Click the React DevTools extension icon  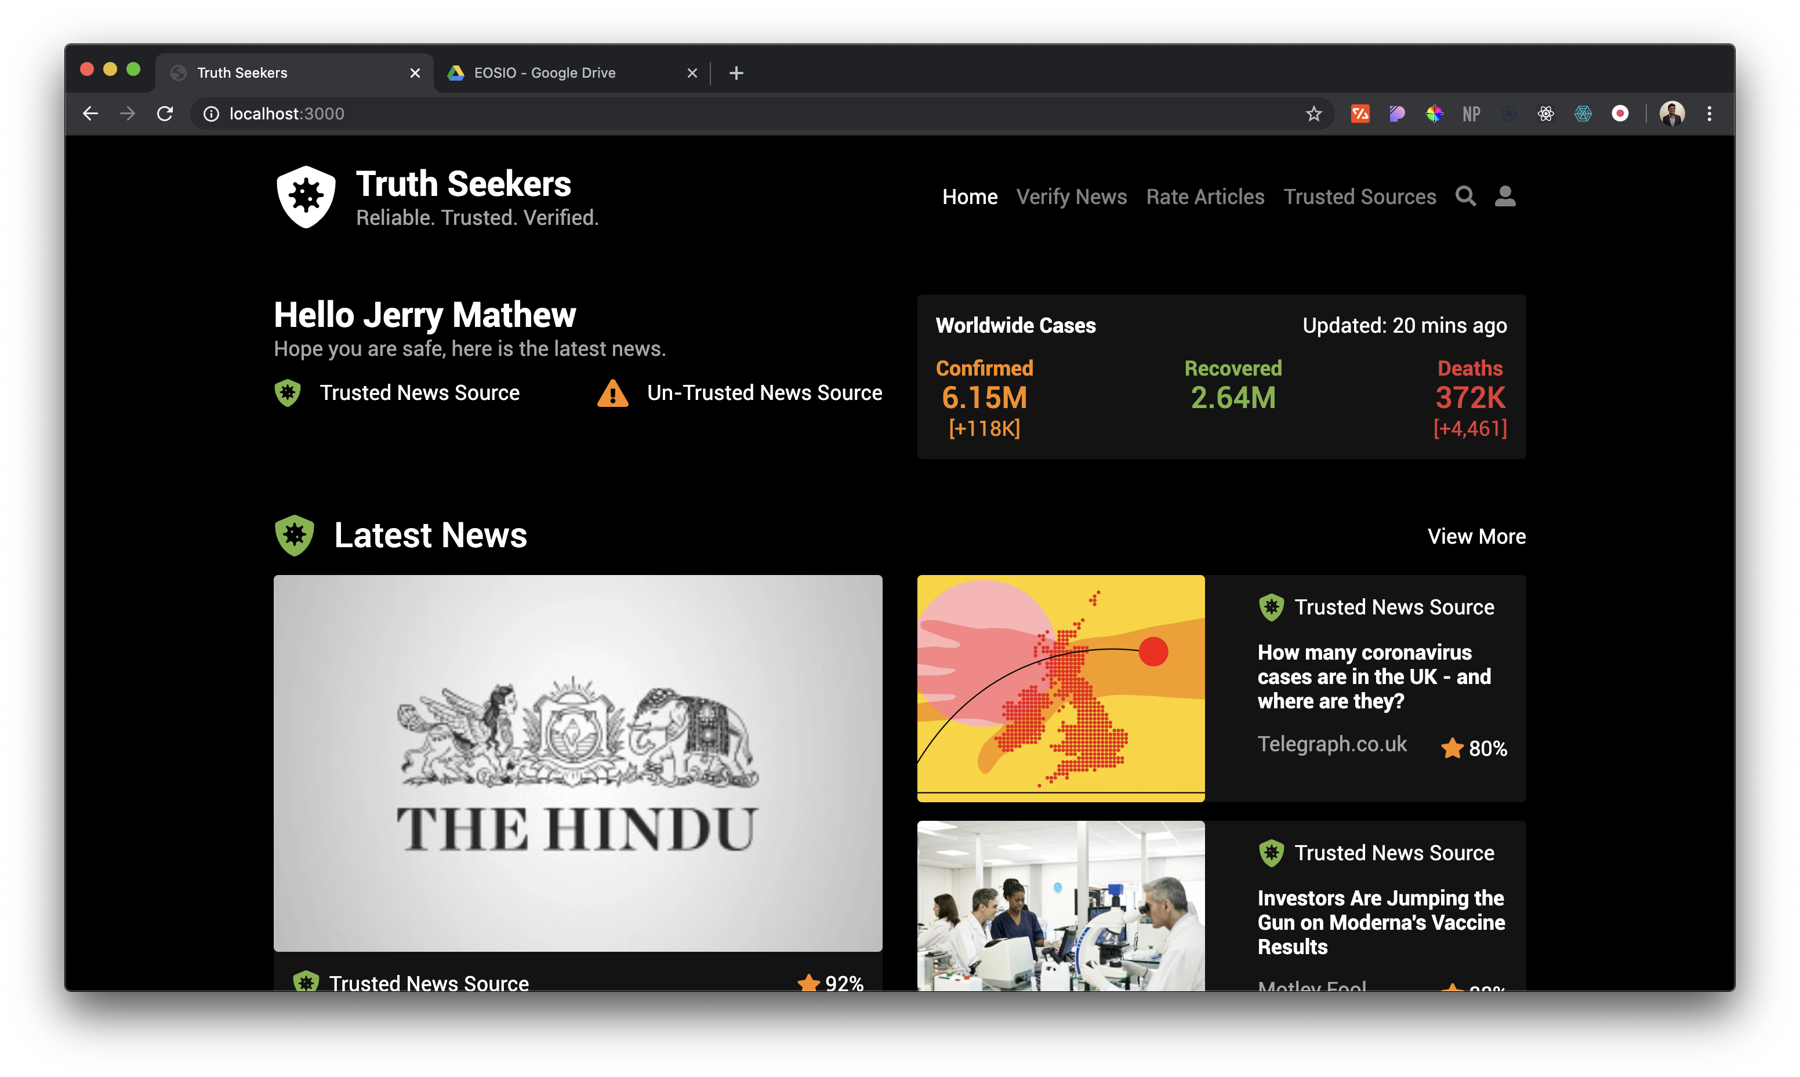click(x=1545, y=114)
